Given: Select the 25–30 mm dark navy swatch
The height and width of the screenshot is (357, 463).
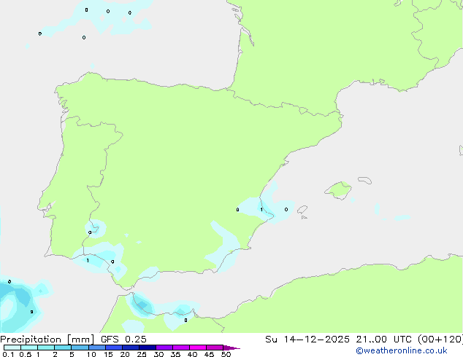Looking at the screenshot, I should click(147, 348).
